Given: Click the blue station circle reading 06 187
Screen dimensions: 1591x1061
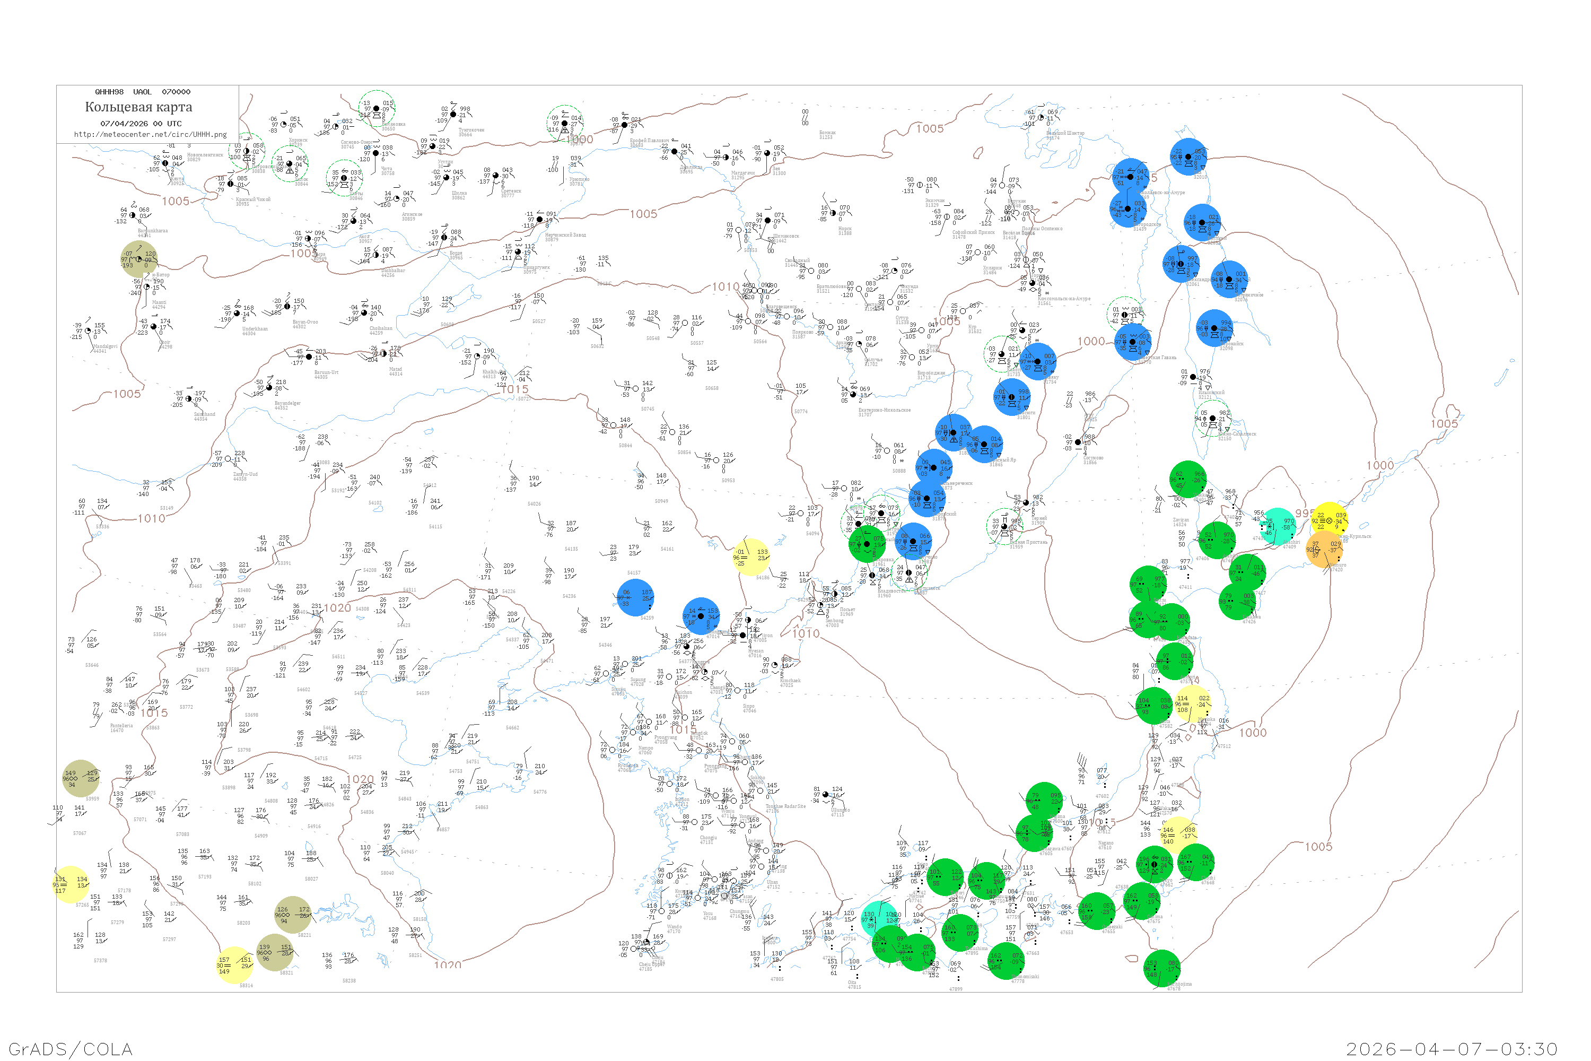Looking at the screenshot, I should tap(635, 597).
